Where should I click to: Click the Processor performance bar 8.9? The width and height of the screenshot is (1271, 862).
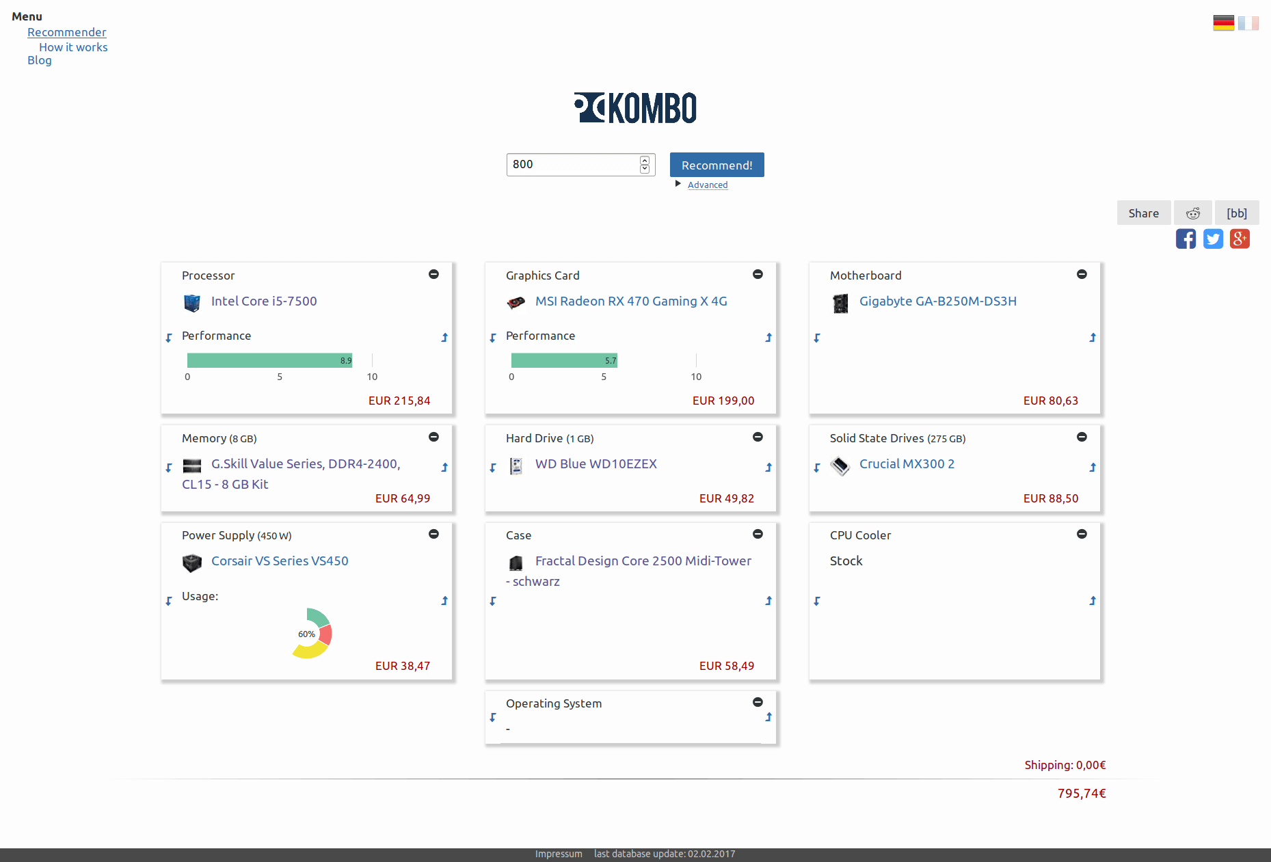pyautogui.click(x=269, y=360)
